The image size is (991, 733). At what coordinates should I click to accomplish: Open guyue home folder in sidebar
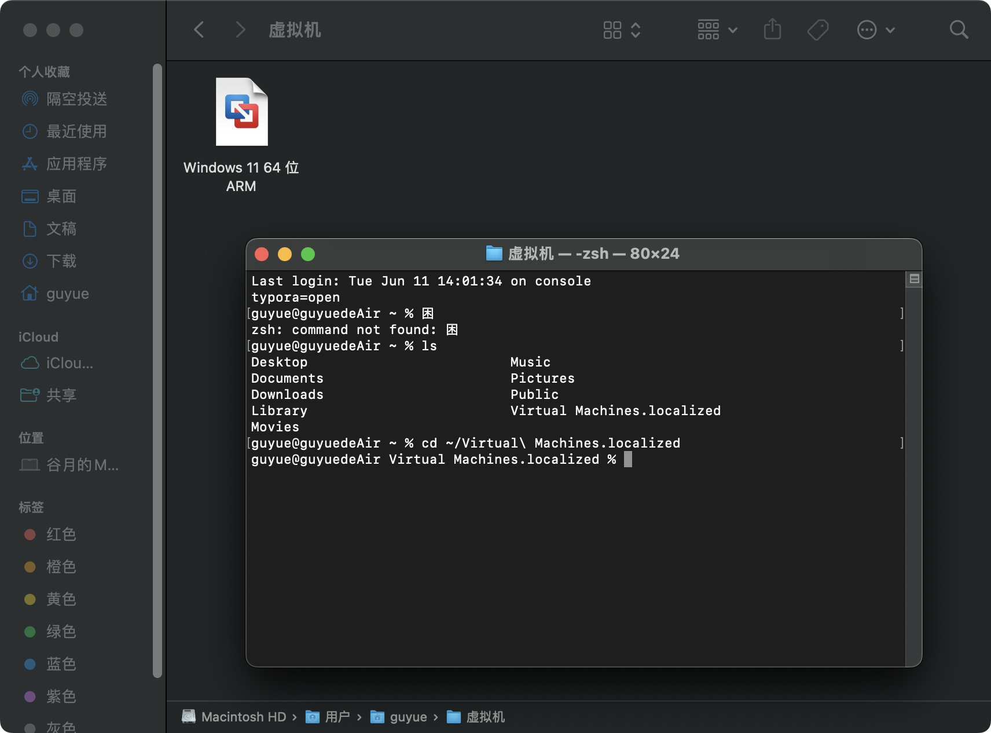55,294
